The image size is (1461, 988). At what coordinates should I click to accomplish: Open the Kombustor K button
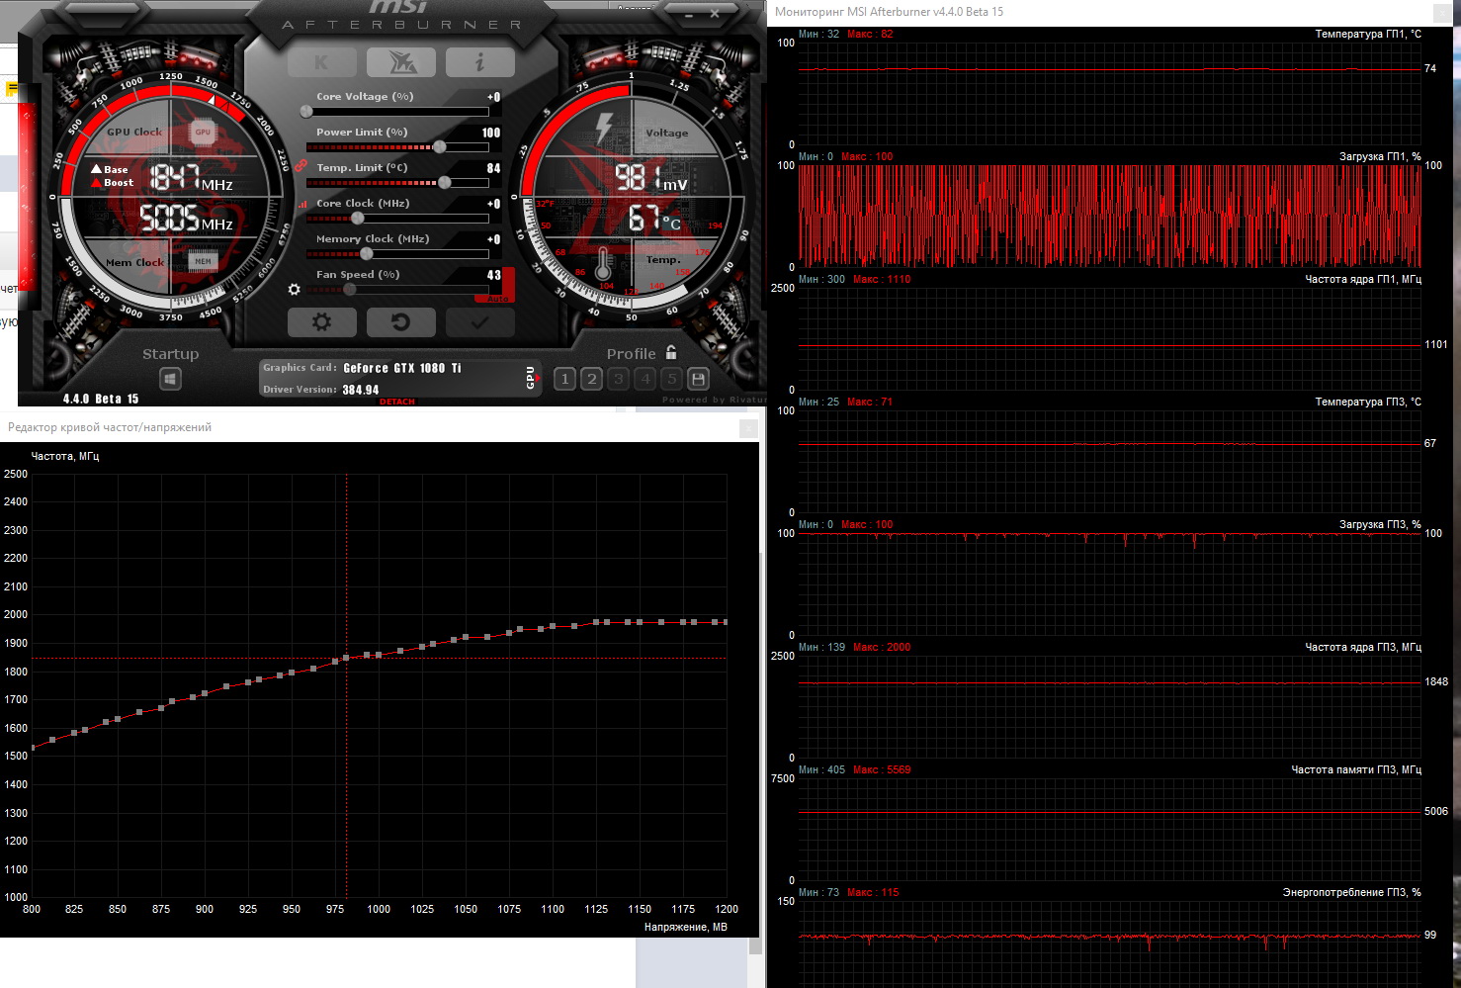321,62
